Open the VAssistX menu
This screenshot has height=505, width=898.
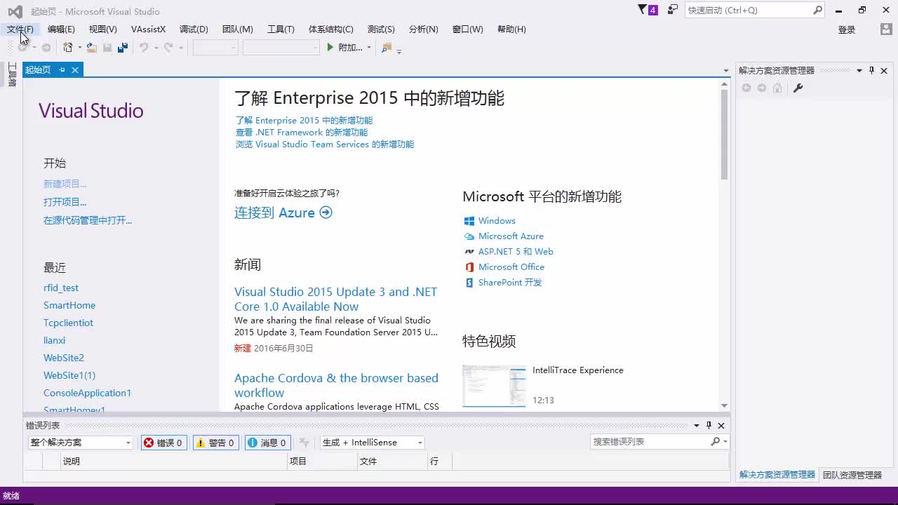tap(148, 29)
